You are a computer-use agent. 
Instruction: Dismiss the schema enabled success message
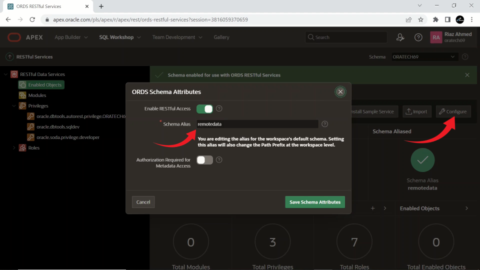coord(467,75)
